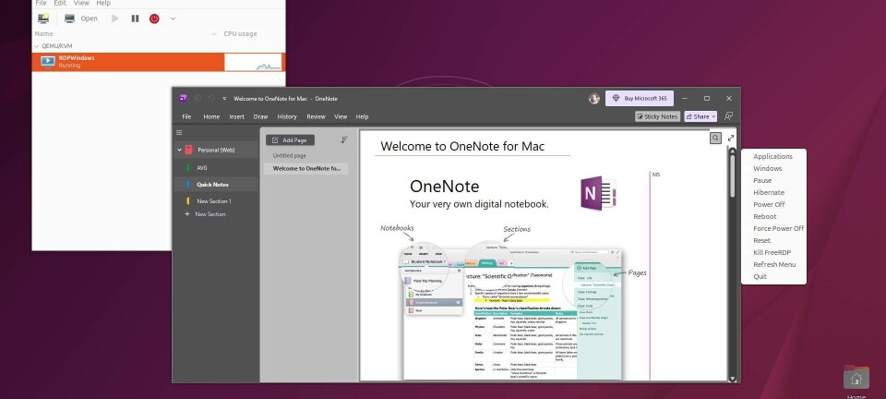Switch to the History ribbon tab
This screenshot has height=399, width=886.
(287, 117)
